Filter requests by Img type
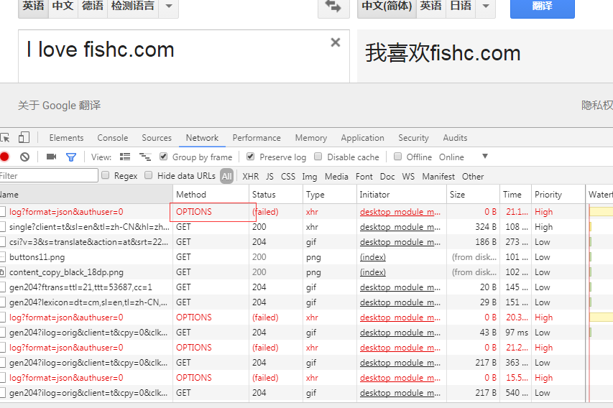 click(x=310, y=177)
